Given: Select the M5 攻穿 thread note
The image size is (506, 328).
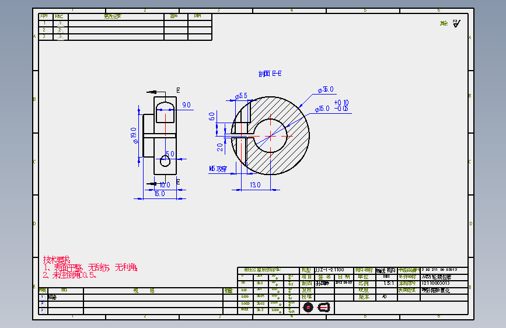Looking at the screenshot, I should tap(218, 169).
